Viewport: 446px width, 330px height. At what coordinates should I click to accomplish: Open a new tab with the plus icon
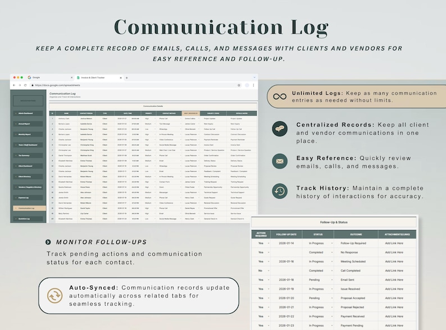click(126, 77)
